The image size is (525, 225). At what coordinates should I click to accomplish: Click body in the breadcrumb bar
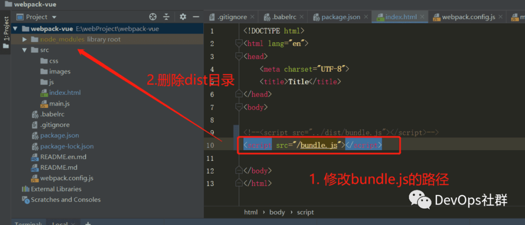pyautogui.click(x=277, y=212)
